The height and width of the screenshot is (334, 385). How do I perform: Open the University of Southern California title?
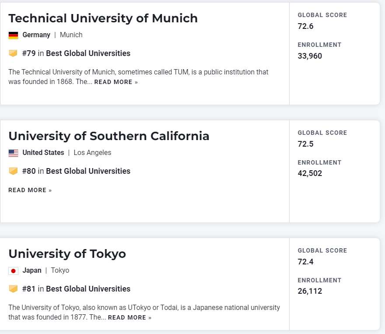(108, 136)
